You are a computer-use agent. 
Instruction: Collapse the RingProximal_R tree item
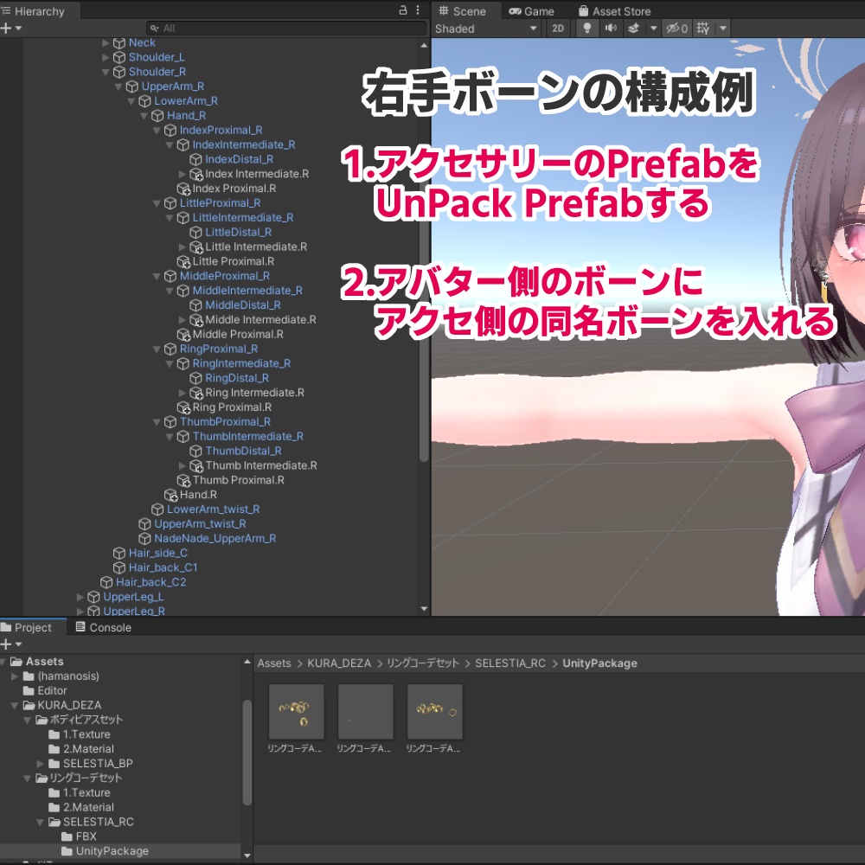click(x=157, y=349)
